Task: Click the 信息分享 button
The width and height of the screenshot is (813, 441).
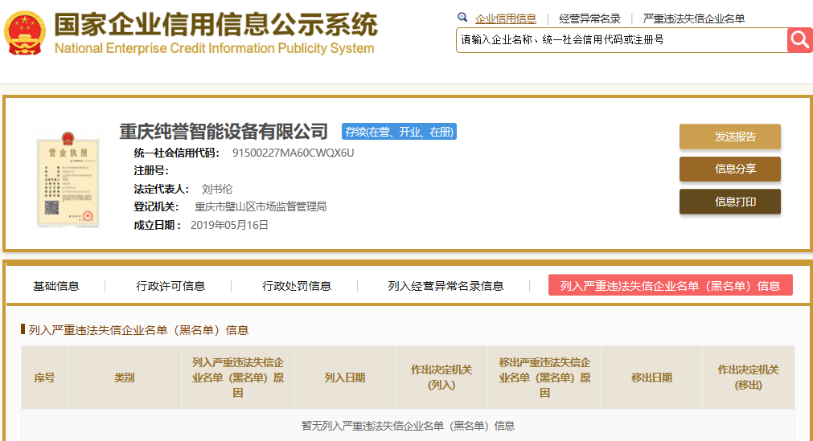Action: coord(730,169)
